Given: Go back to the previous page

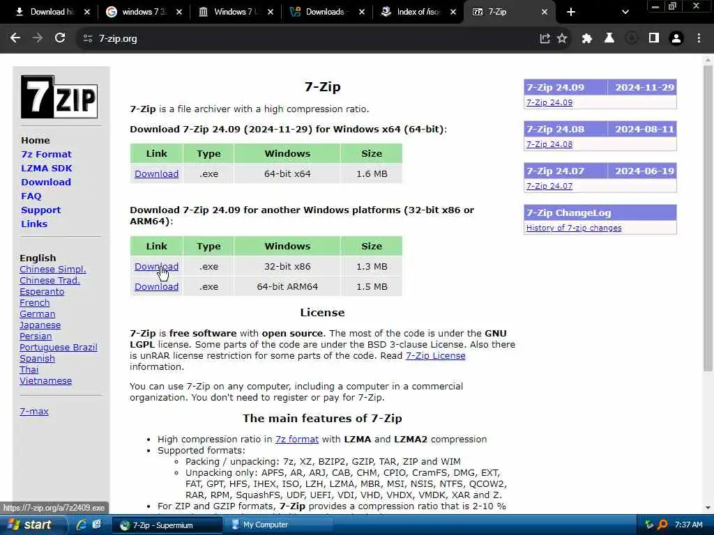Looking at the screenshot, I should coord(15,38).
